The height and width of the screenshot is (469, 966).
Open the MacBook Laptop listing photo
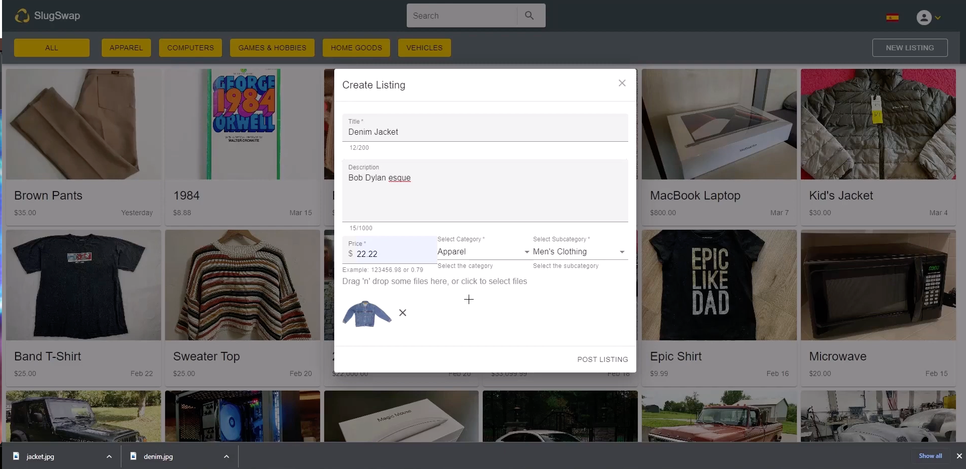point(719,124)
